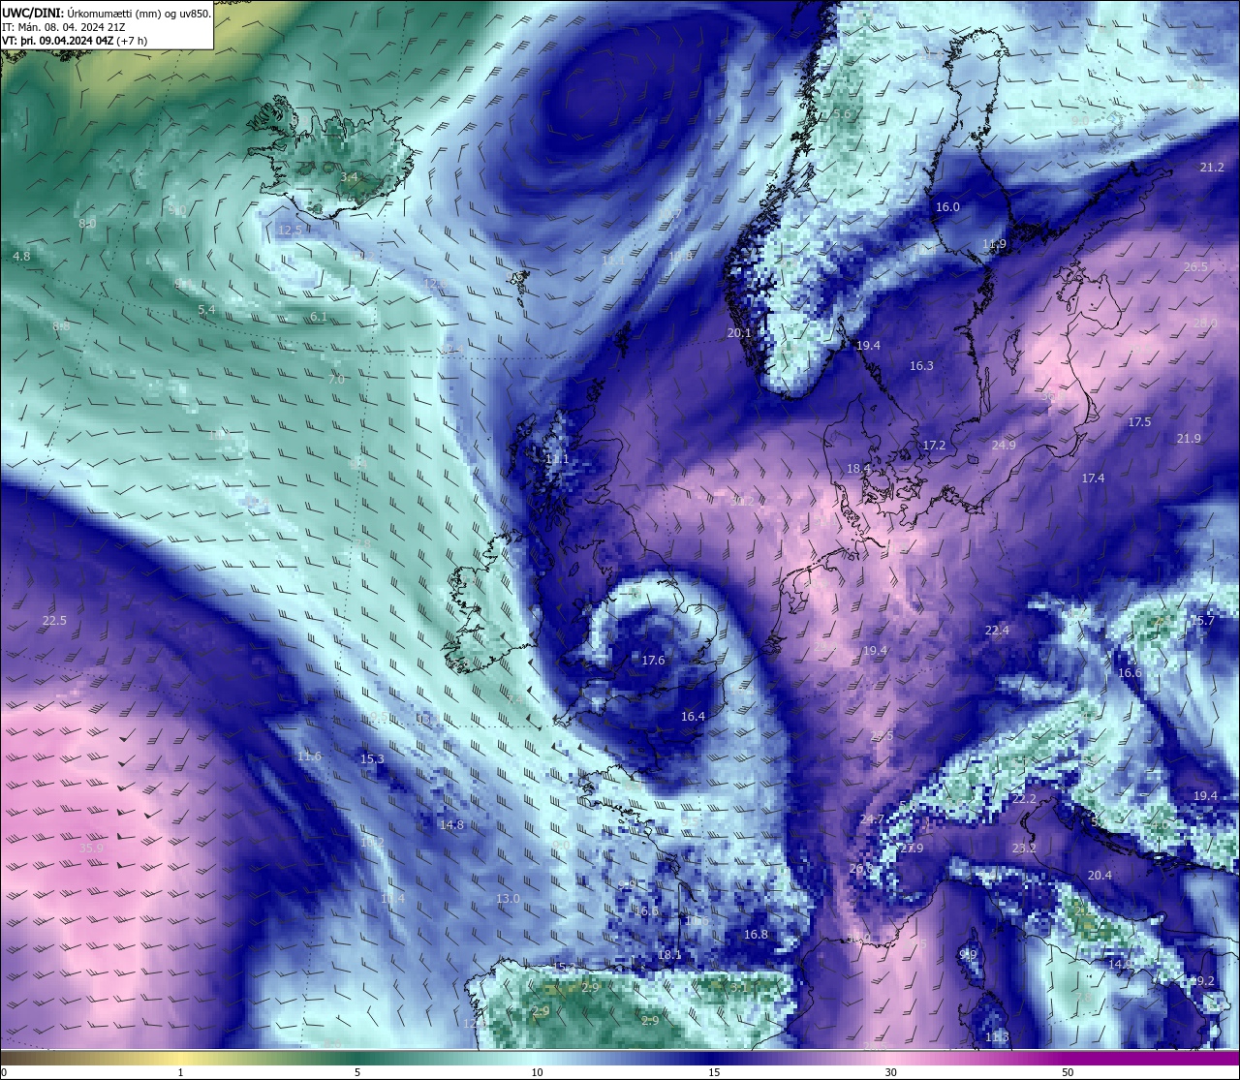Click the color scale tick labeled 10
The height and width of the screenshot is (1080, 1240).
point(537,1072)
